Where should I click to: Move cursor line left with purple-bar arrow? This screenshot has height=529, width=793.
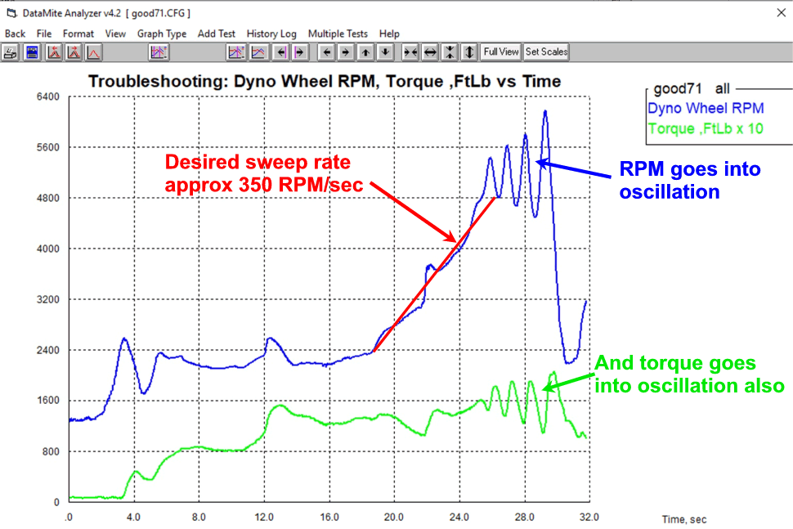point(281,52)
